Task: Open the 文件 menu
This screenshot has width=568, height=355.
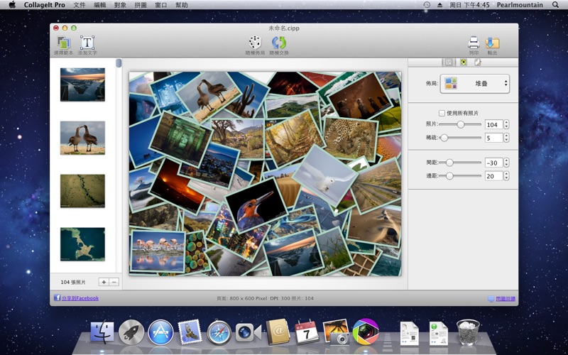Action: pyautogui.click(x=80, y=5)
